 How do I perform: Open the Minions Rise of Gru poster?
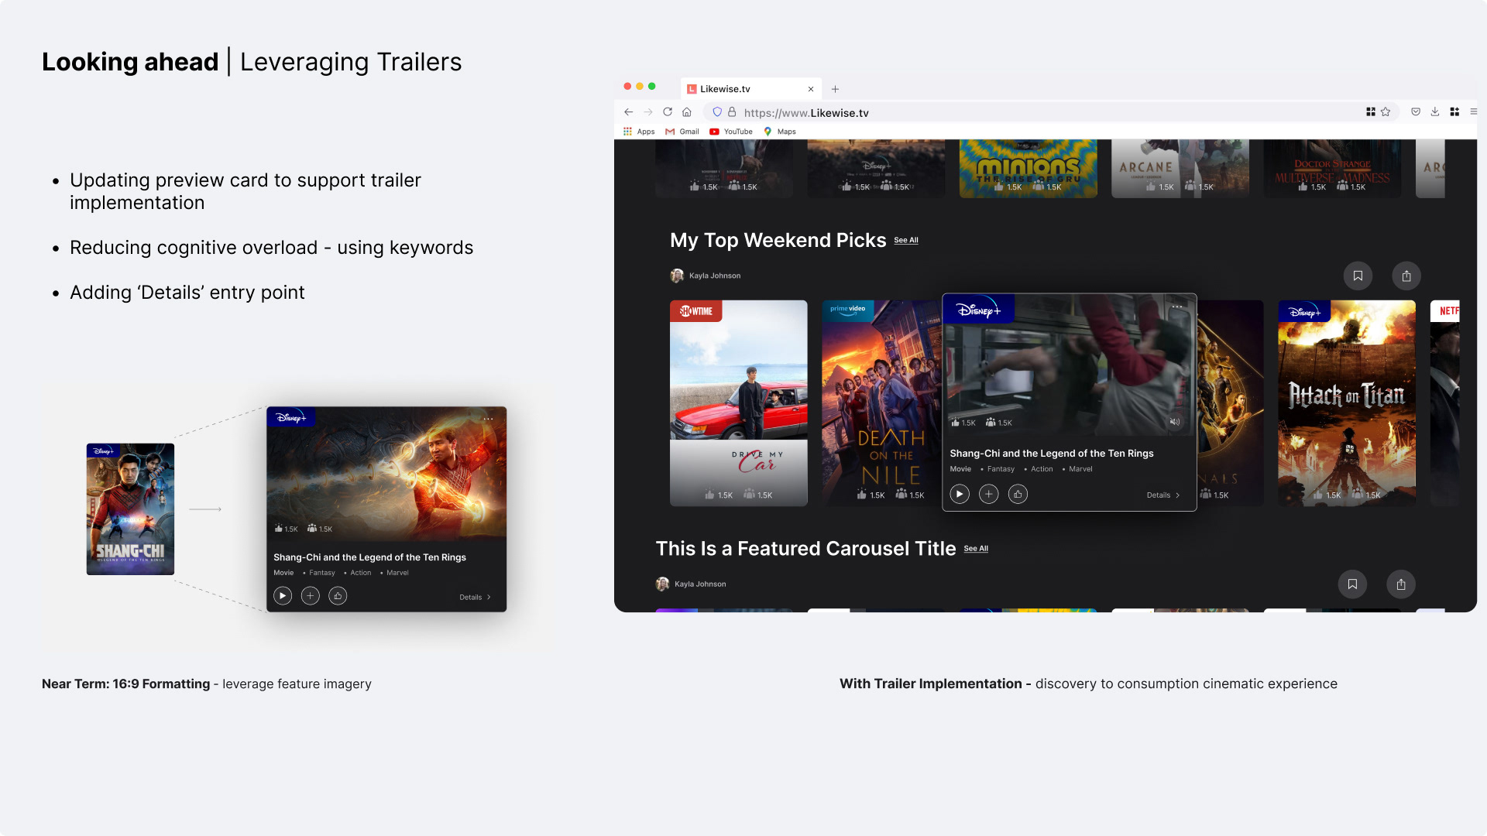(x=1029, y=169)
